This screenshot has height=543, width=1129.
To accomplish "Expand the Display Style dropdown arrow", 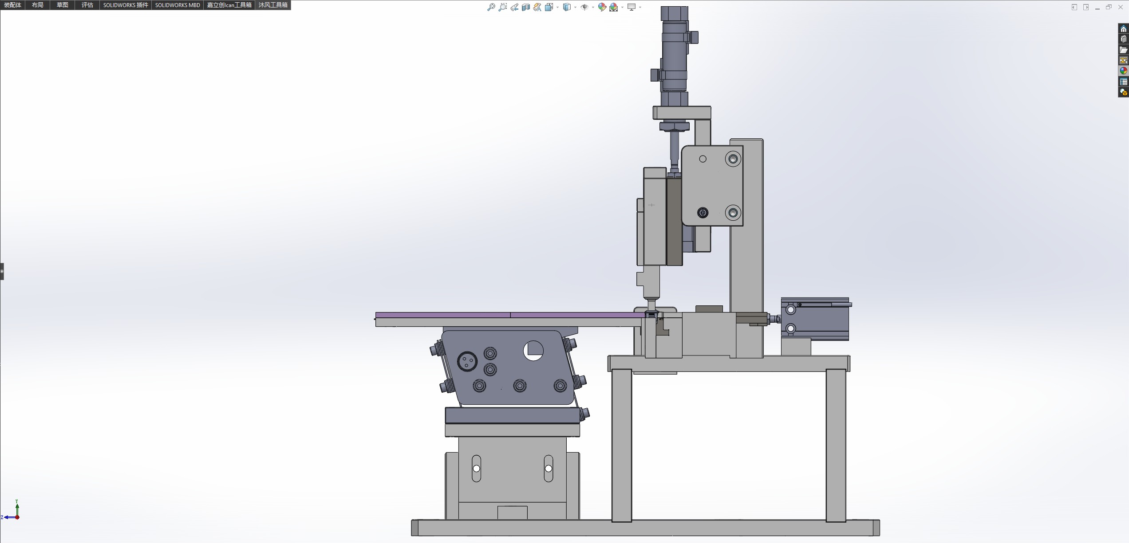I will point(575,7).
